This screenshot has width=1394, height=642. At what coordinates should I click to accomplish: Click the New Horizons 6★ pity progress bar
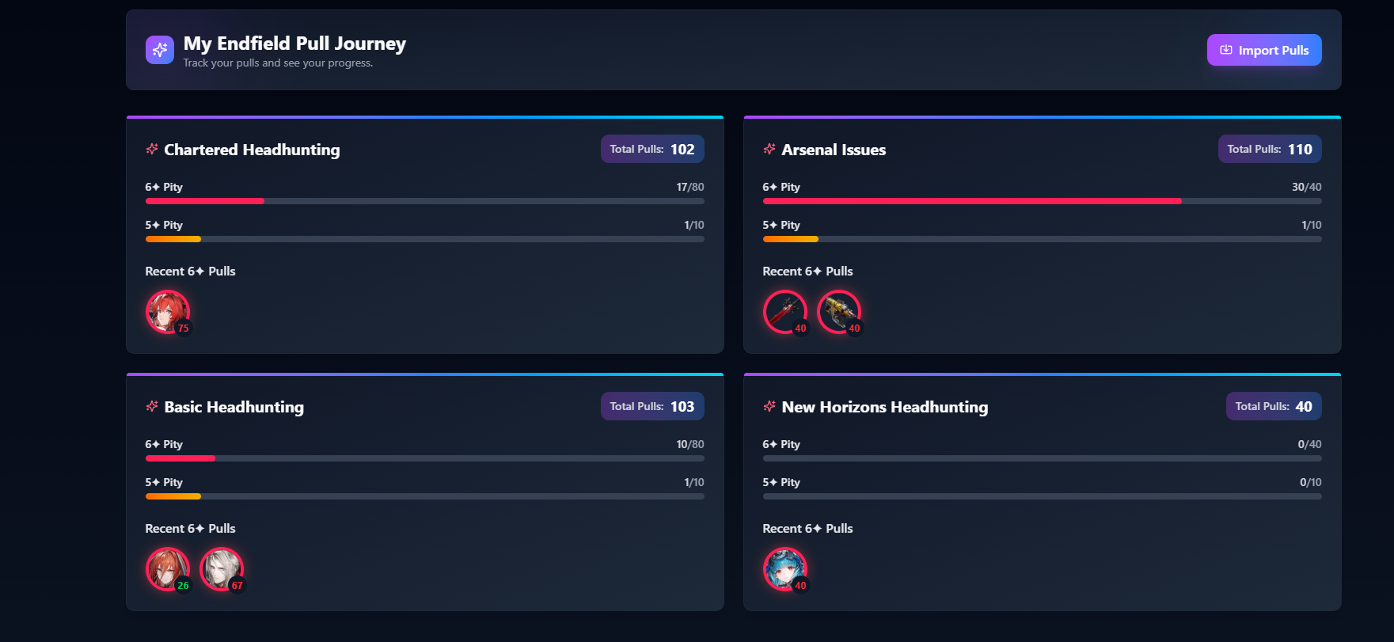pyautogui.click(x=1043, y=458)
